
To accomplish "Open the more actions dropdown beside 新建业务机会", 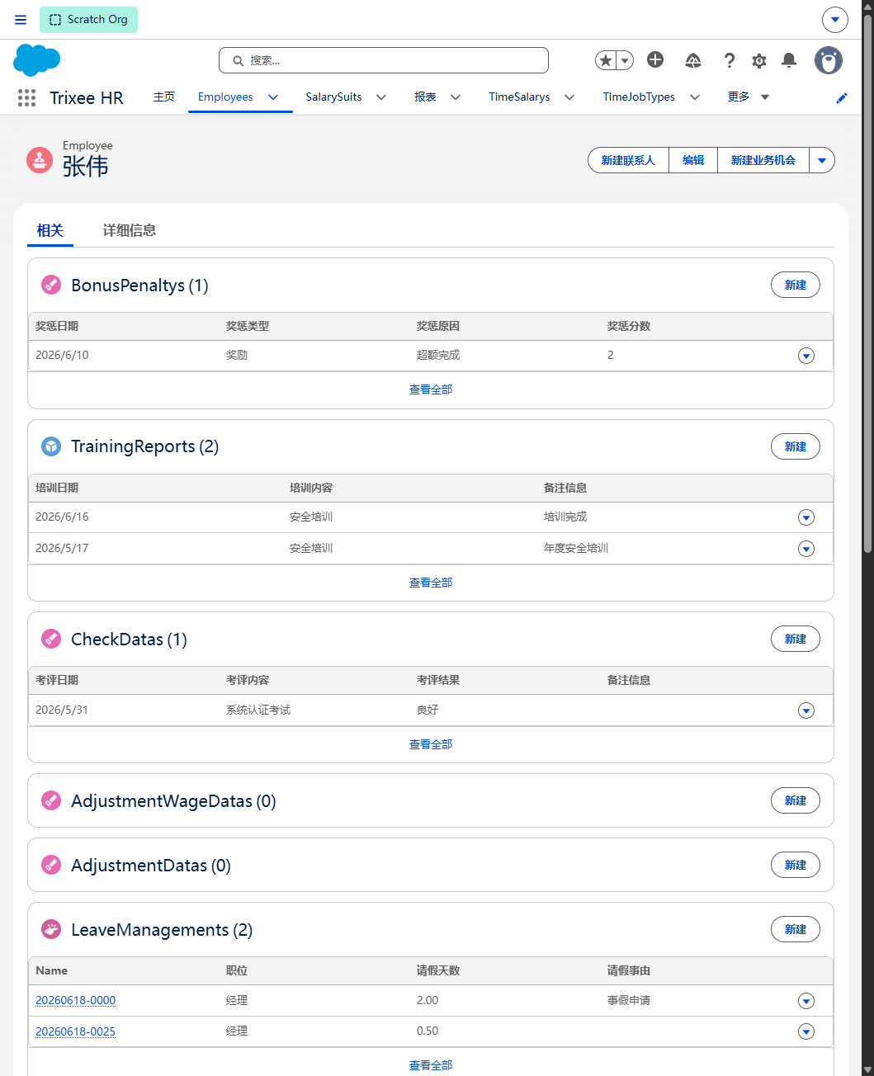I will 822,160.
